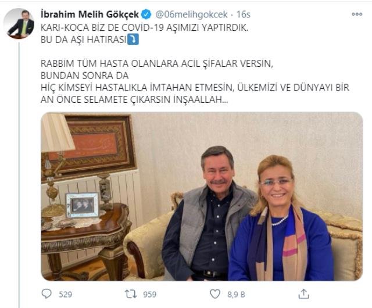
Task: Open İbrahim Melih Gökçek display name
Action: [90, 15]
